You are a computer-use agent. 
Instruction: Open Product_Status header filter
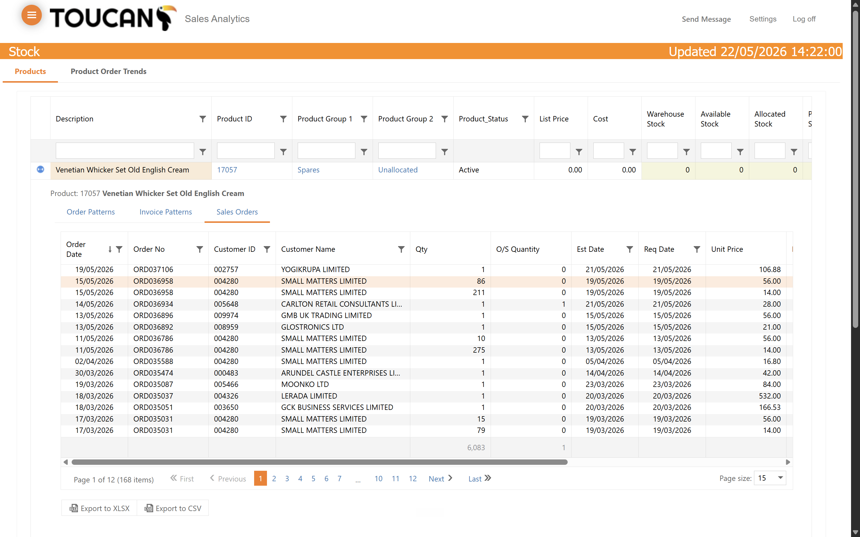point(525,119)
